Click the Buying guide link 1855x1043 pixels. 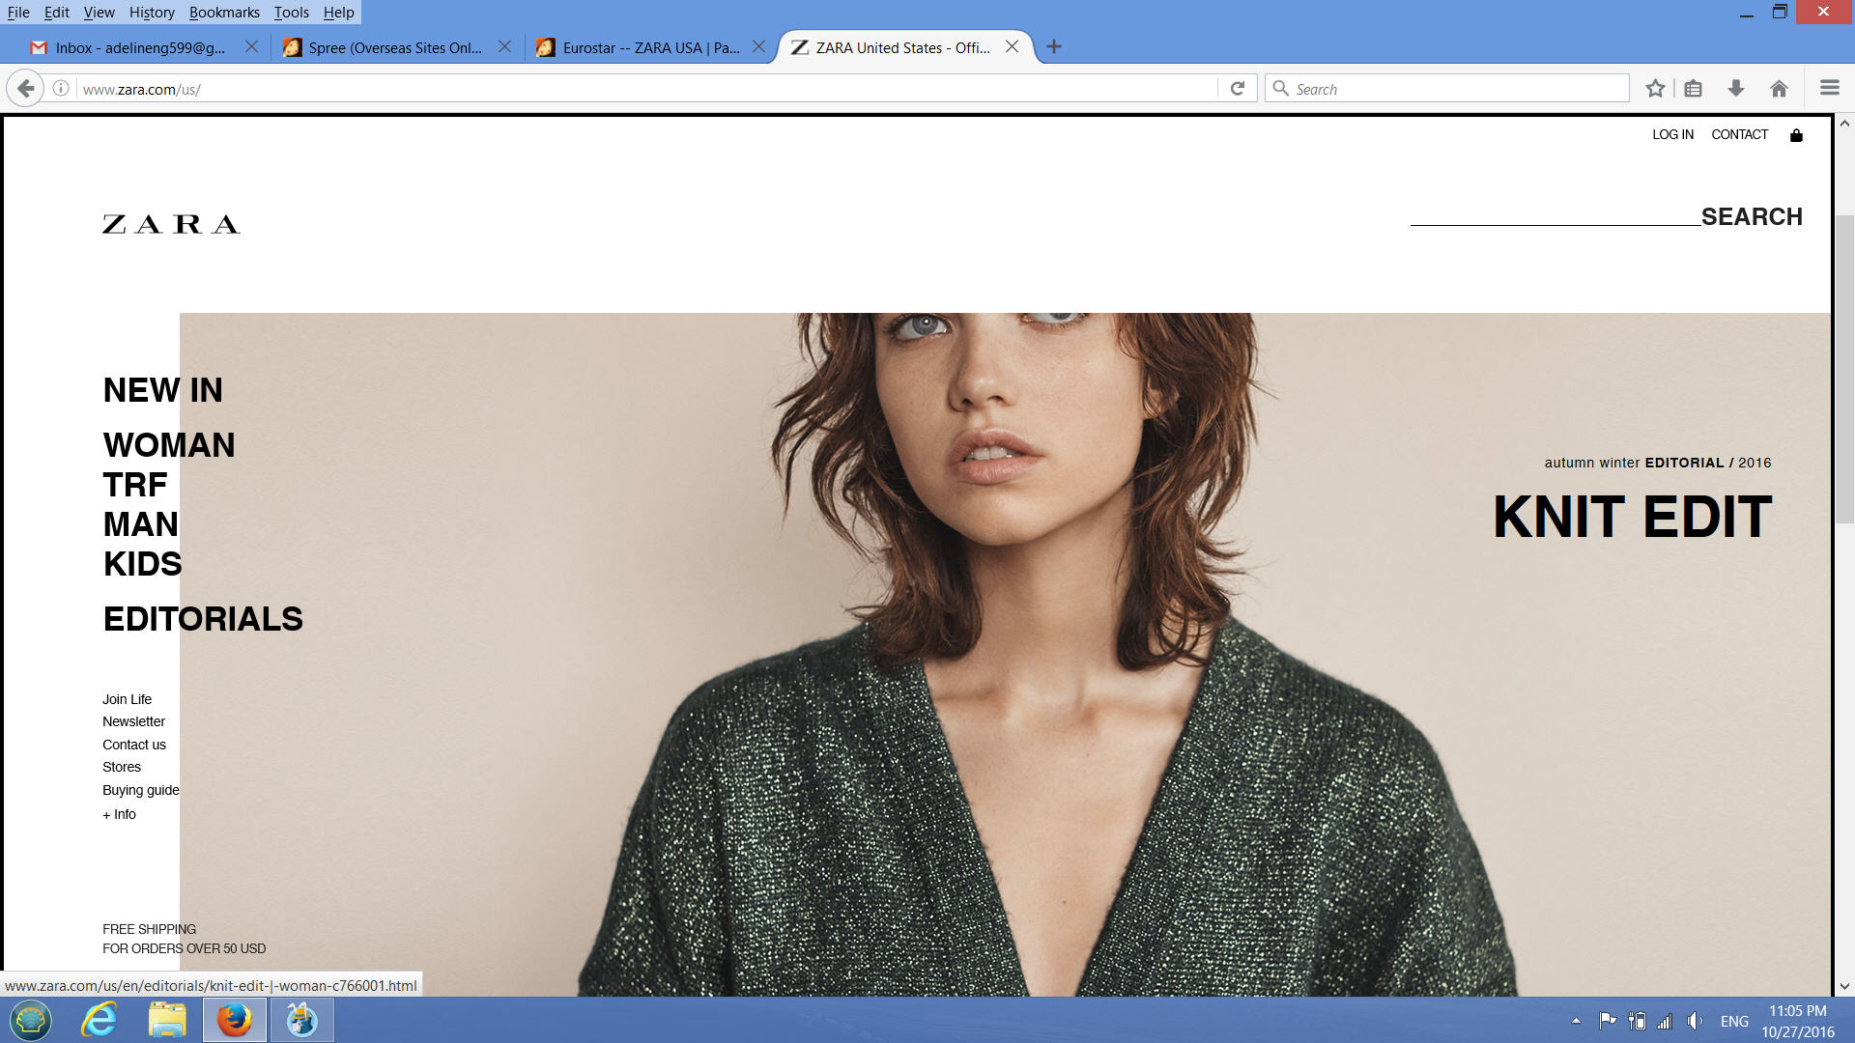tap(141, 790)
